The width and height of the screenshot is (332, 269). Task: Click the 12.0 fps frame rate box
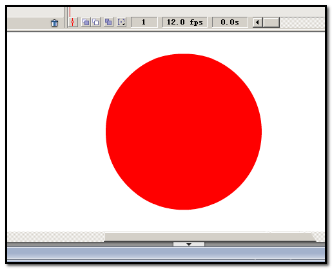(x=185, y=22)
